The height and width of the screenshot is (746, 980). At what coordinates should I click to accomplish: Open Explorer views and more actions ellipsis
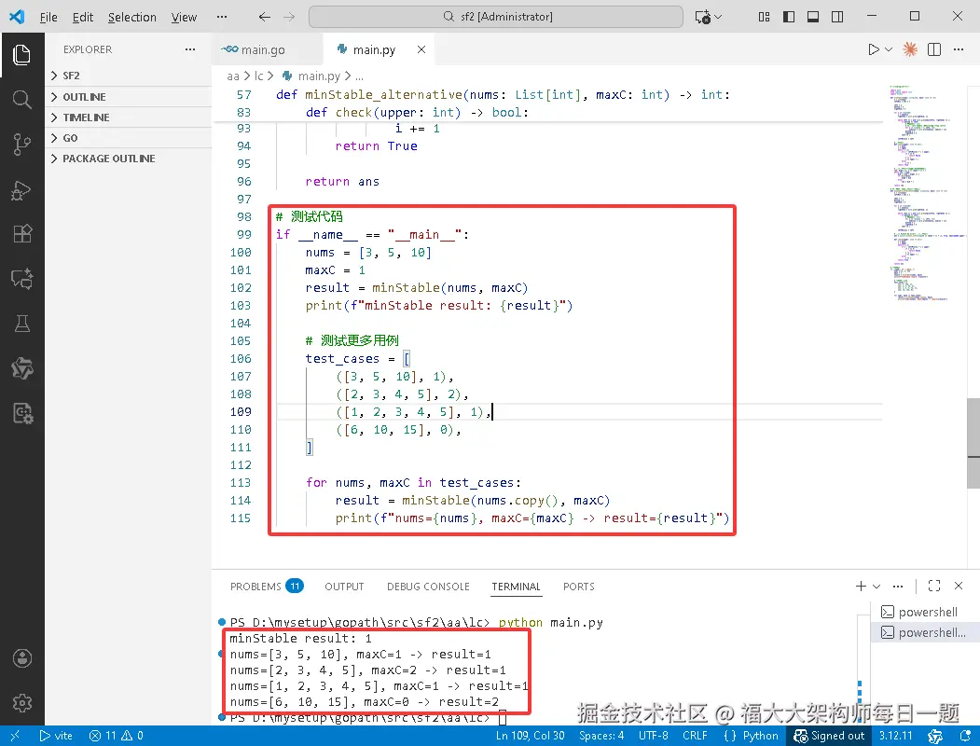[x=190, y=49]
